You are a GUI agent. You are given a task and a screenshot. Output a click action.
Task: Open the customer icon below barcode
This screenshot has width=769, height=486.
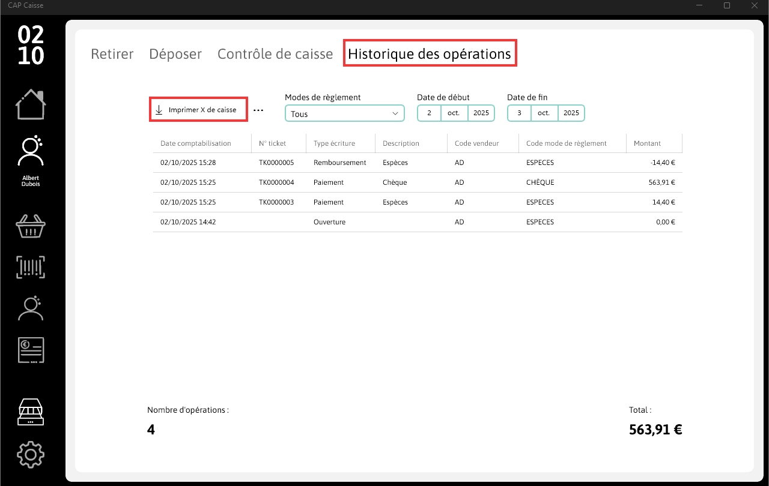click(31, 308)
